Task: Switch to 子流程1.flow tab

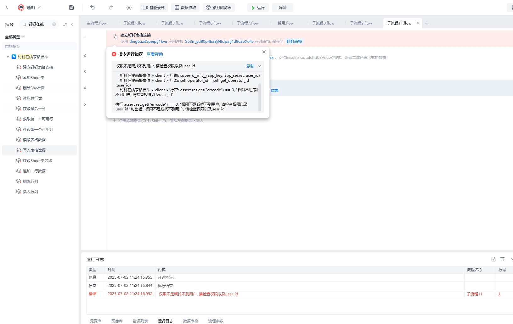Action: click(x=134, y=23)
